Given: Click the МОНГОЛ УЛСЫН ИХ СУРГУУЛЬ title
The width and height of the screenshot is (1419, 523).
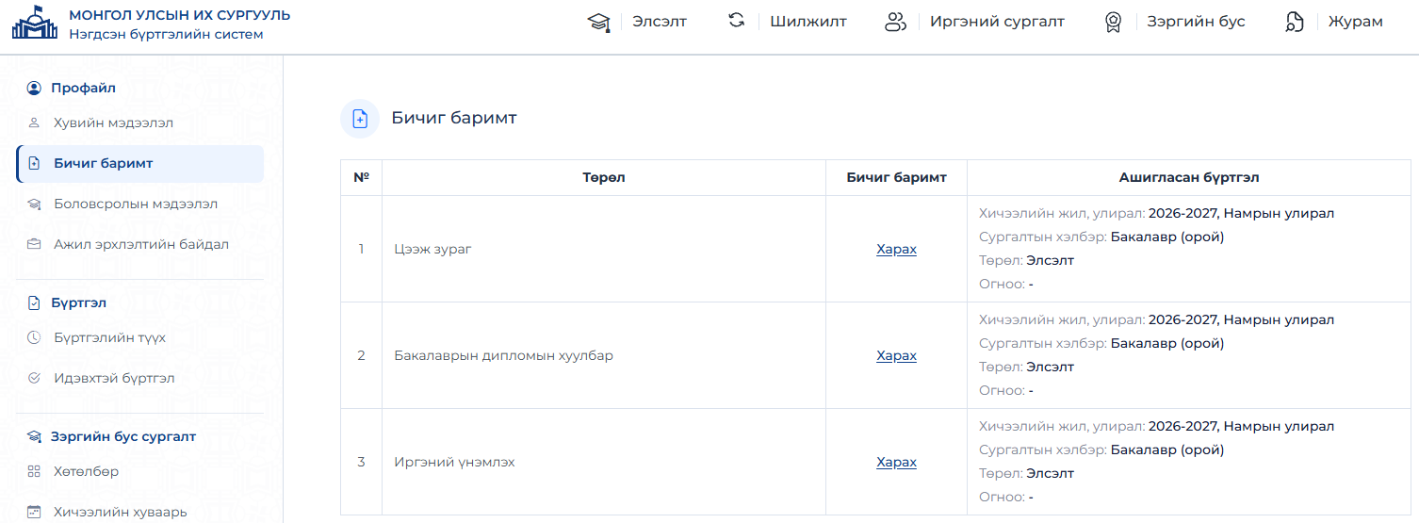Looking at the screenshot, I should click(180, 15).
